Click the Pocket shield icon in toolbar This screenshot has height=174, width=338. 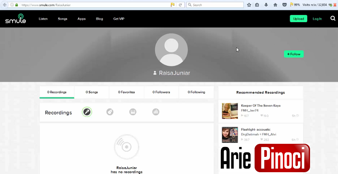click(x=284, y=5)
